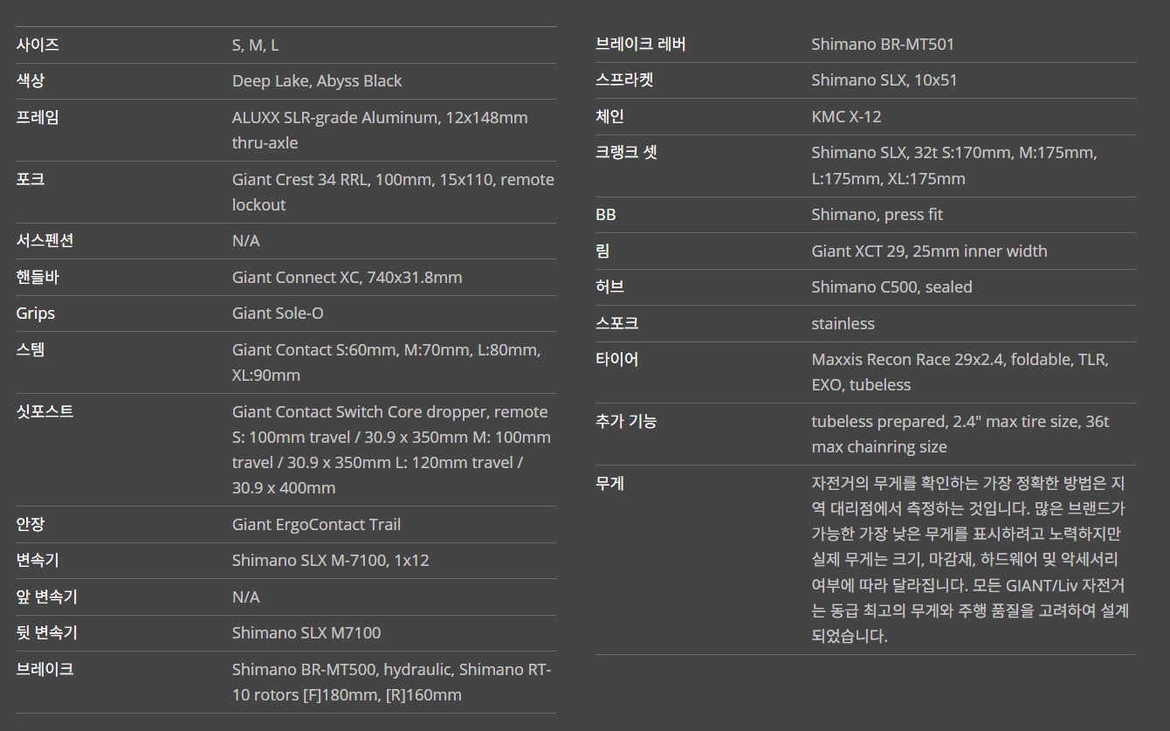
Task: Click the 사이즈 row label
Action: pos(38,45)
